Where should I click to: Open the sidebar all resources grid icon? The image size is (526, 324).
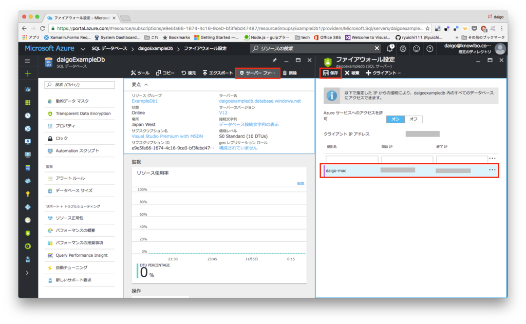28,102
